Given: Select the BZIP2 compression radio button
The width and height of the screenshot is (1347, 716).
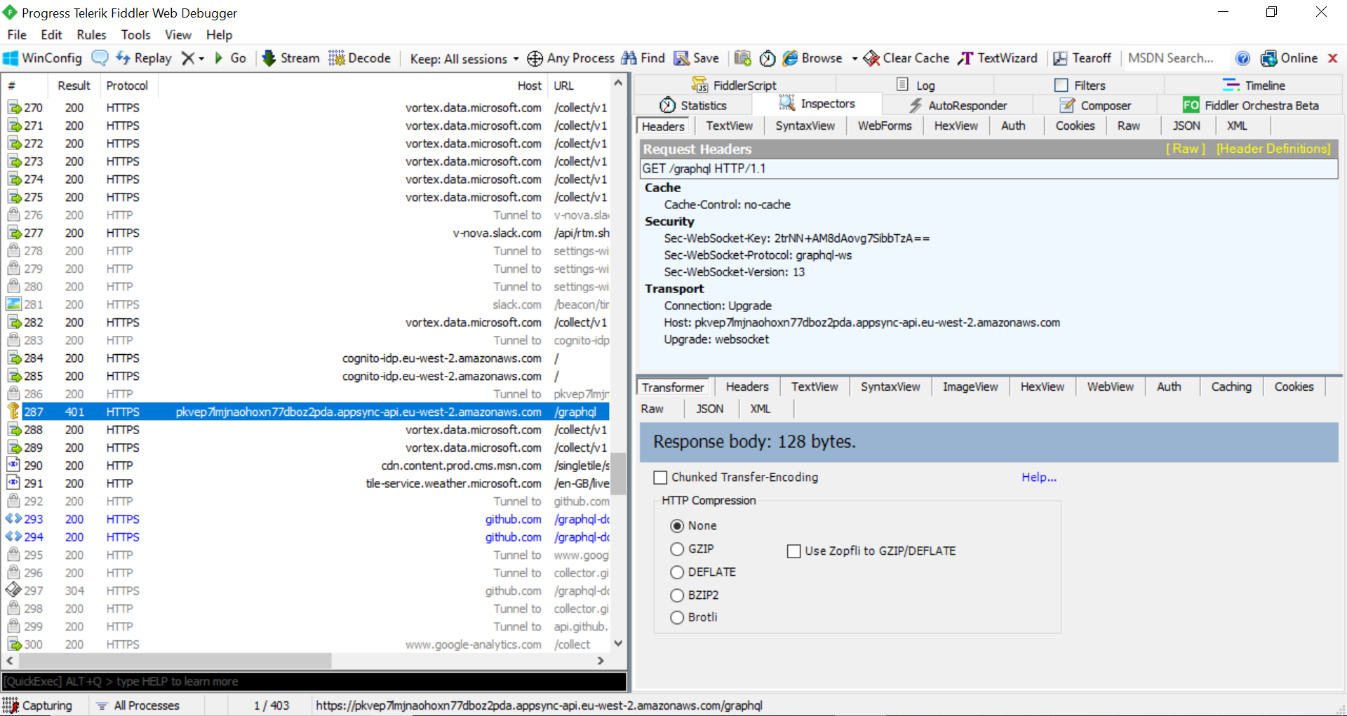Looking at the screenshot, I should tap(678, 595).
